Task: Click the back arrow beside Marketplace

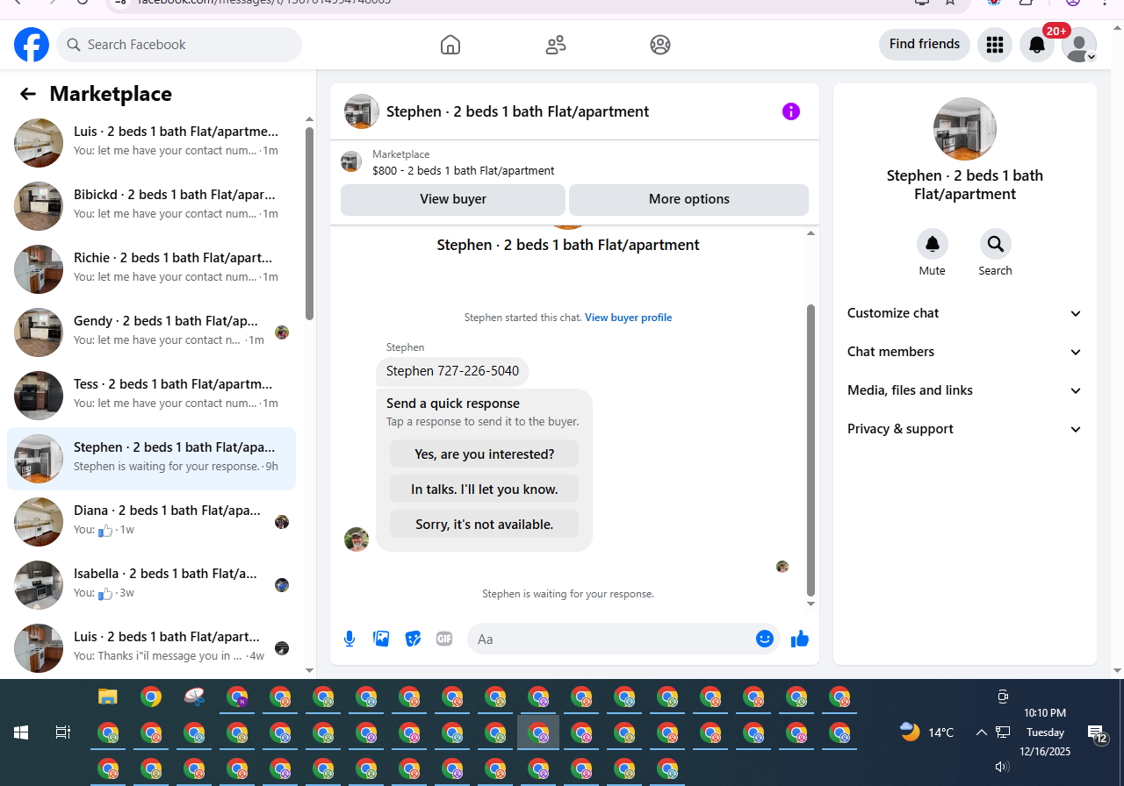Action: (x=28, y=94)
